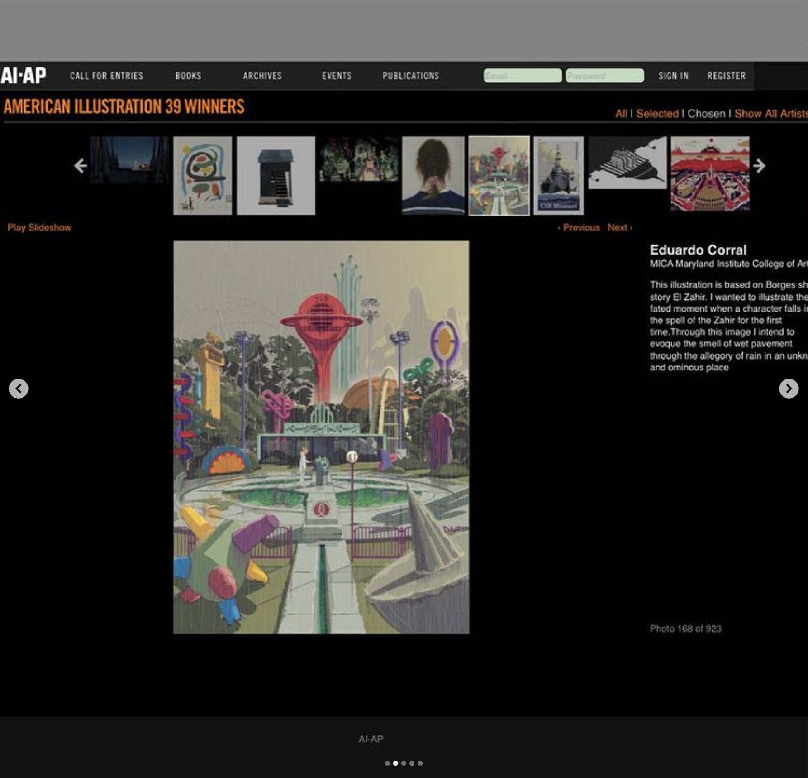Select fourth carousel pagination dot
This screenshot has height=778, width=808.
coord(412,763)
